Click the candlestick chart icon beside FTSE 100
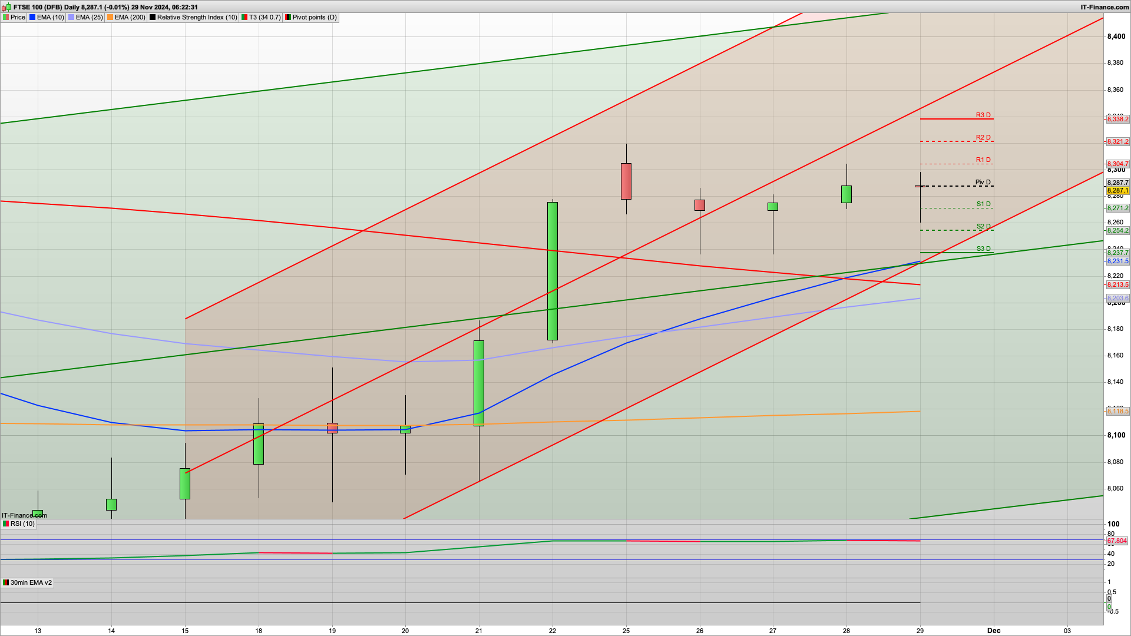Image resolution: width=1131 pixels, height=636 pixels. coord(6,7)
